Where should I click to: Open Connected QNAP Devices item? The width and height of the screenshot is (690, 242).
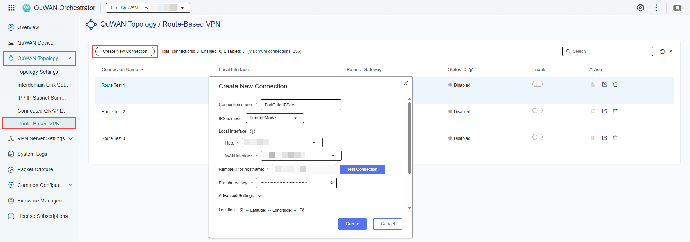[43, 111]
